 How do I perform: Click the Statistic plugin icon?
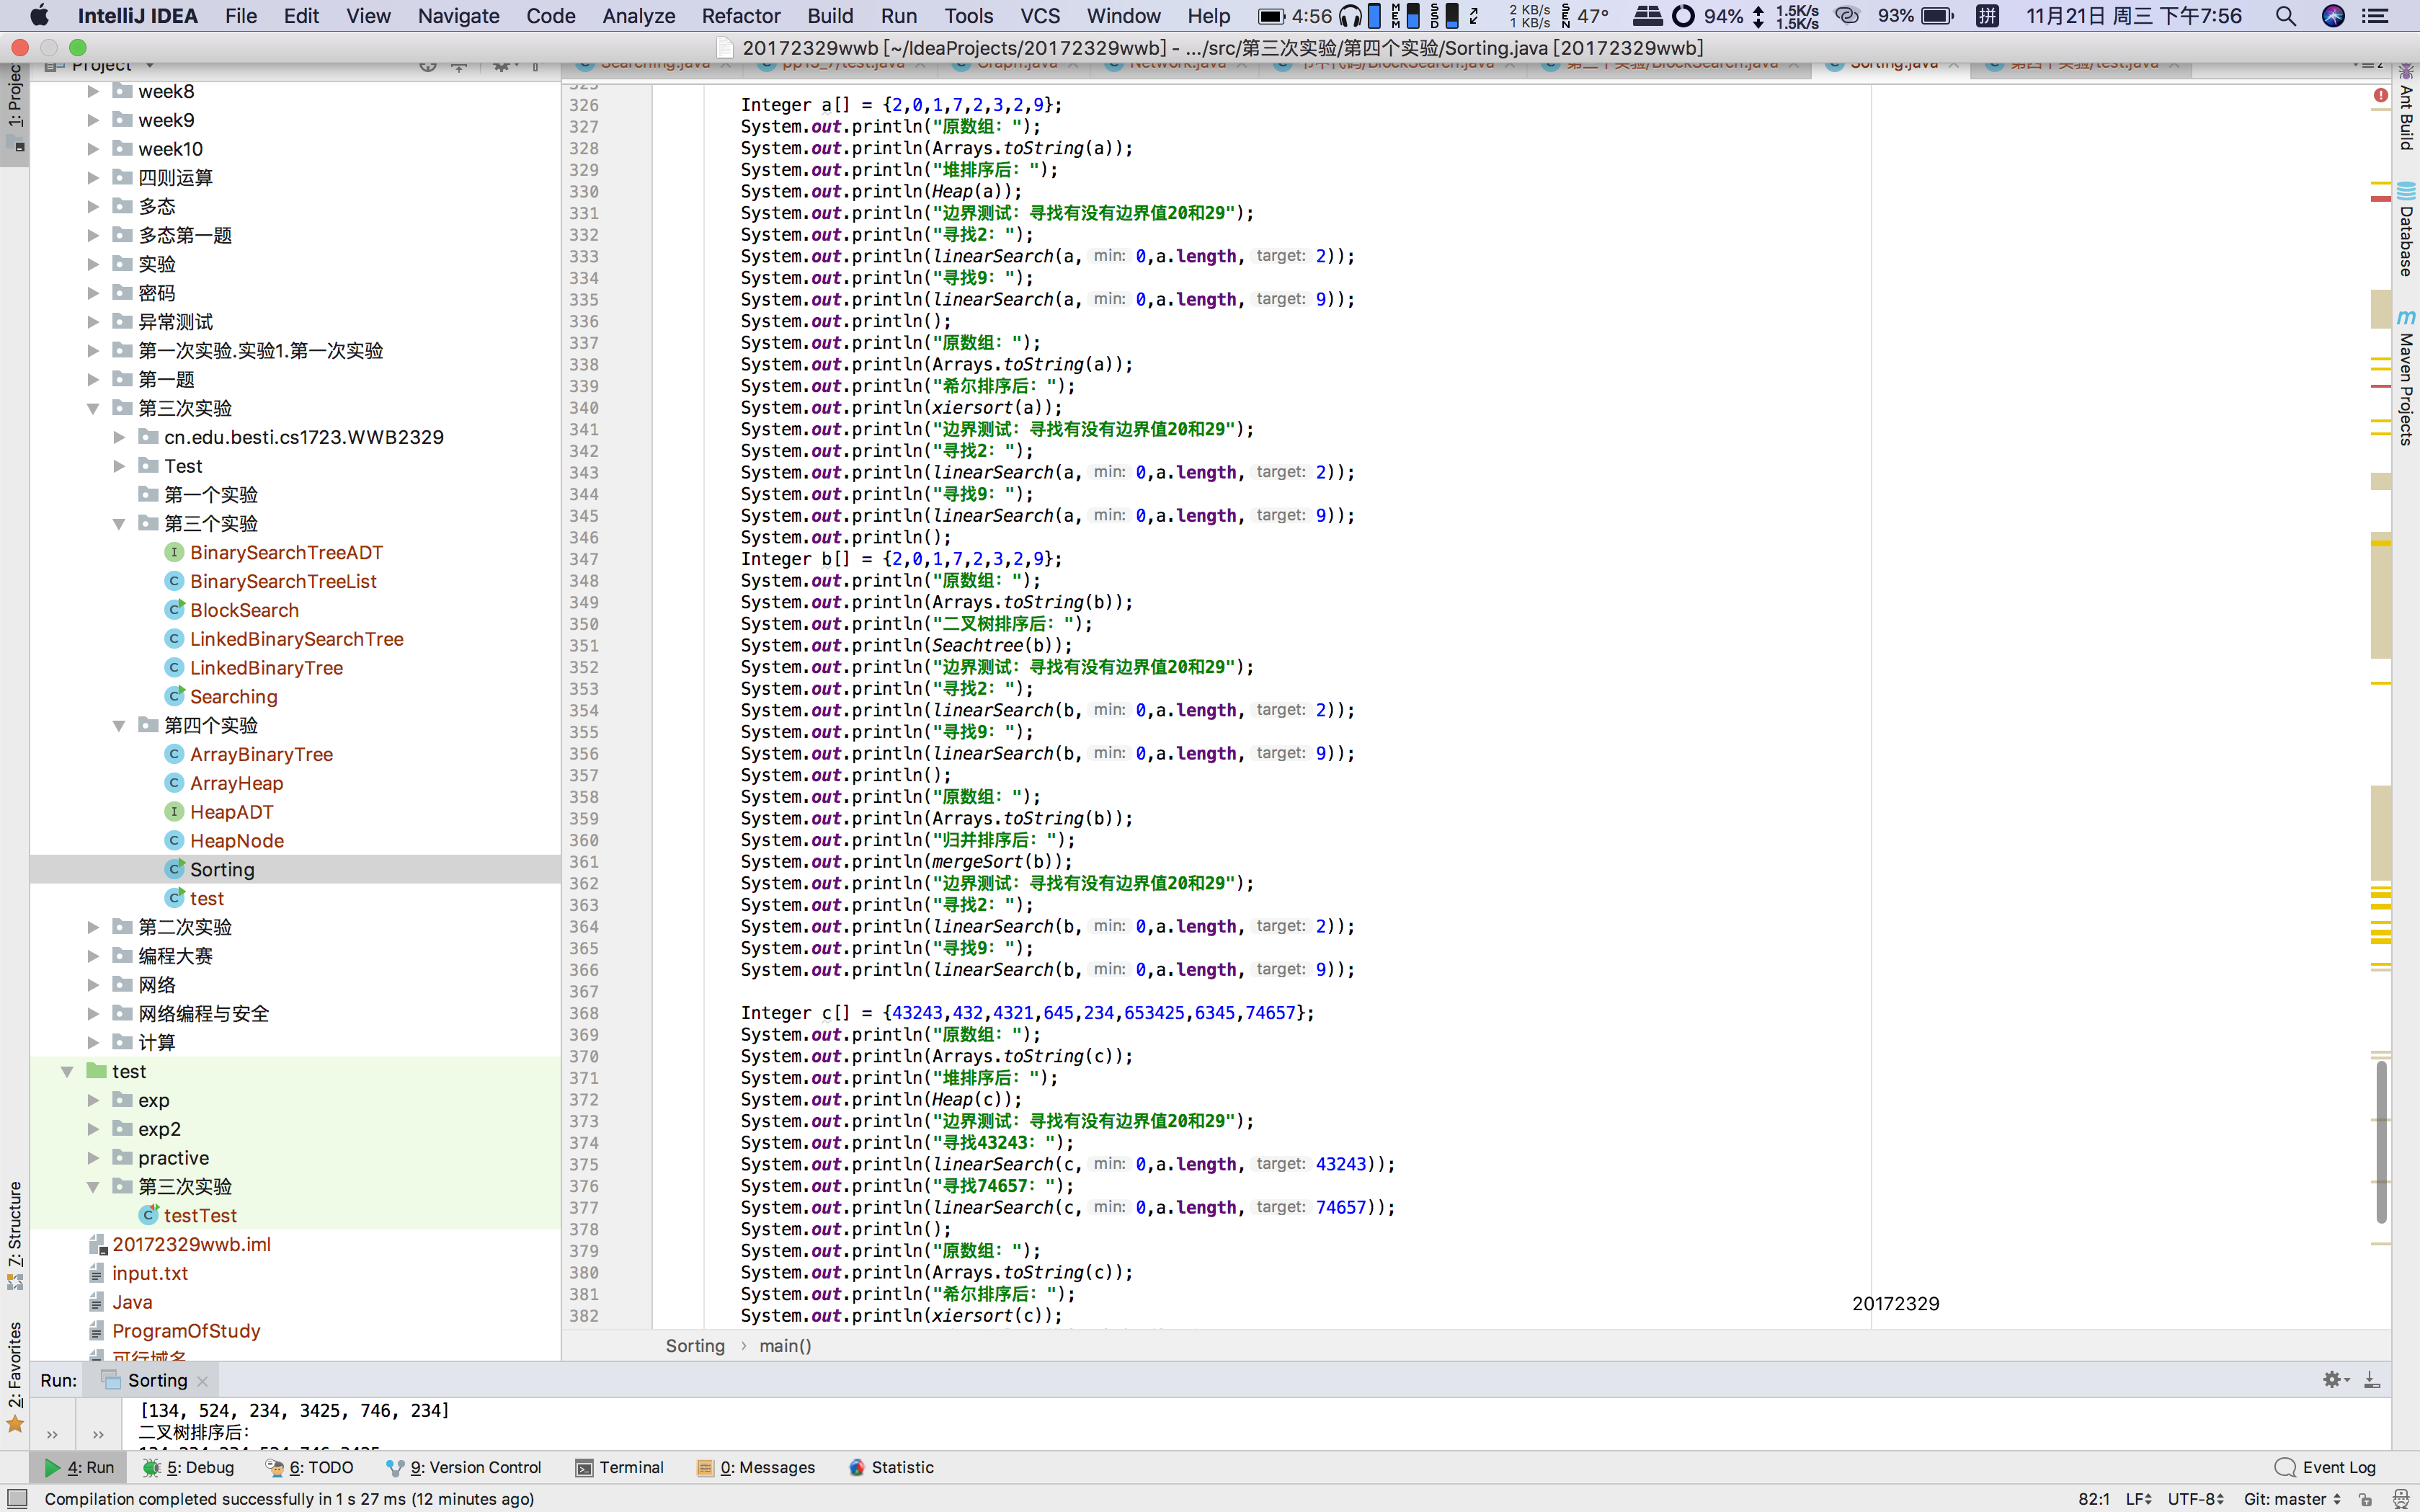857,1467
